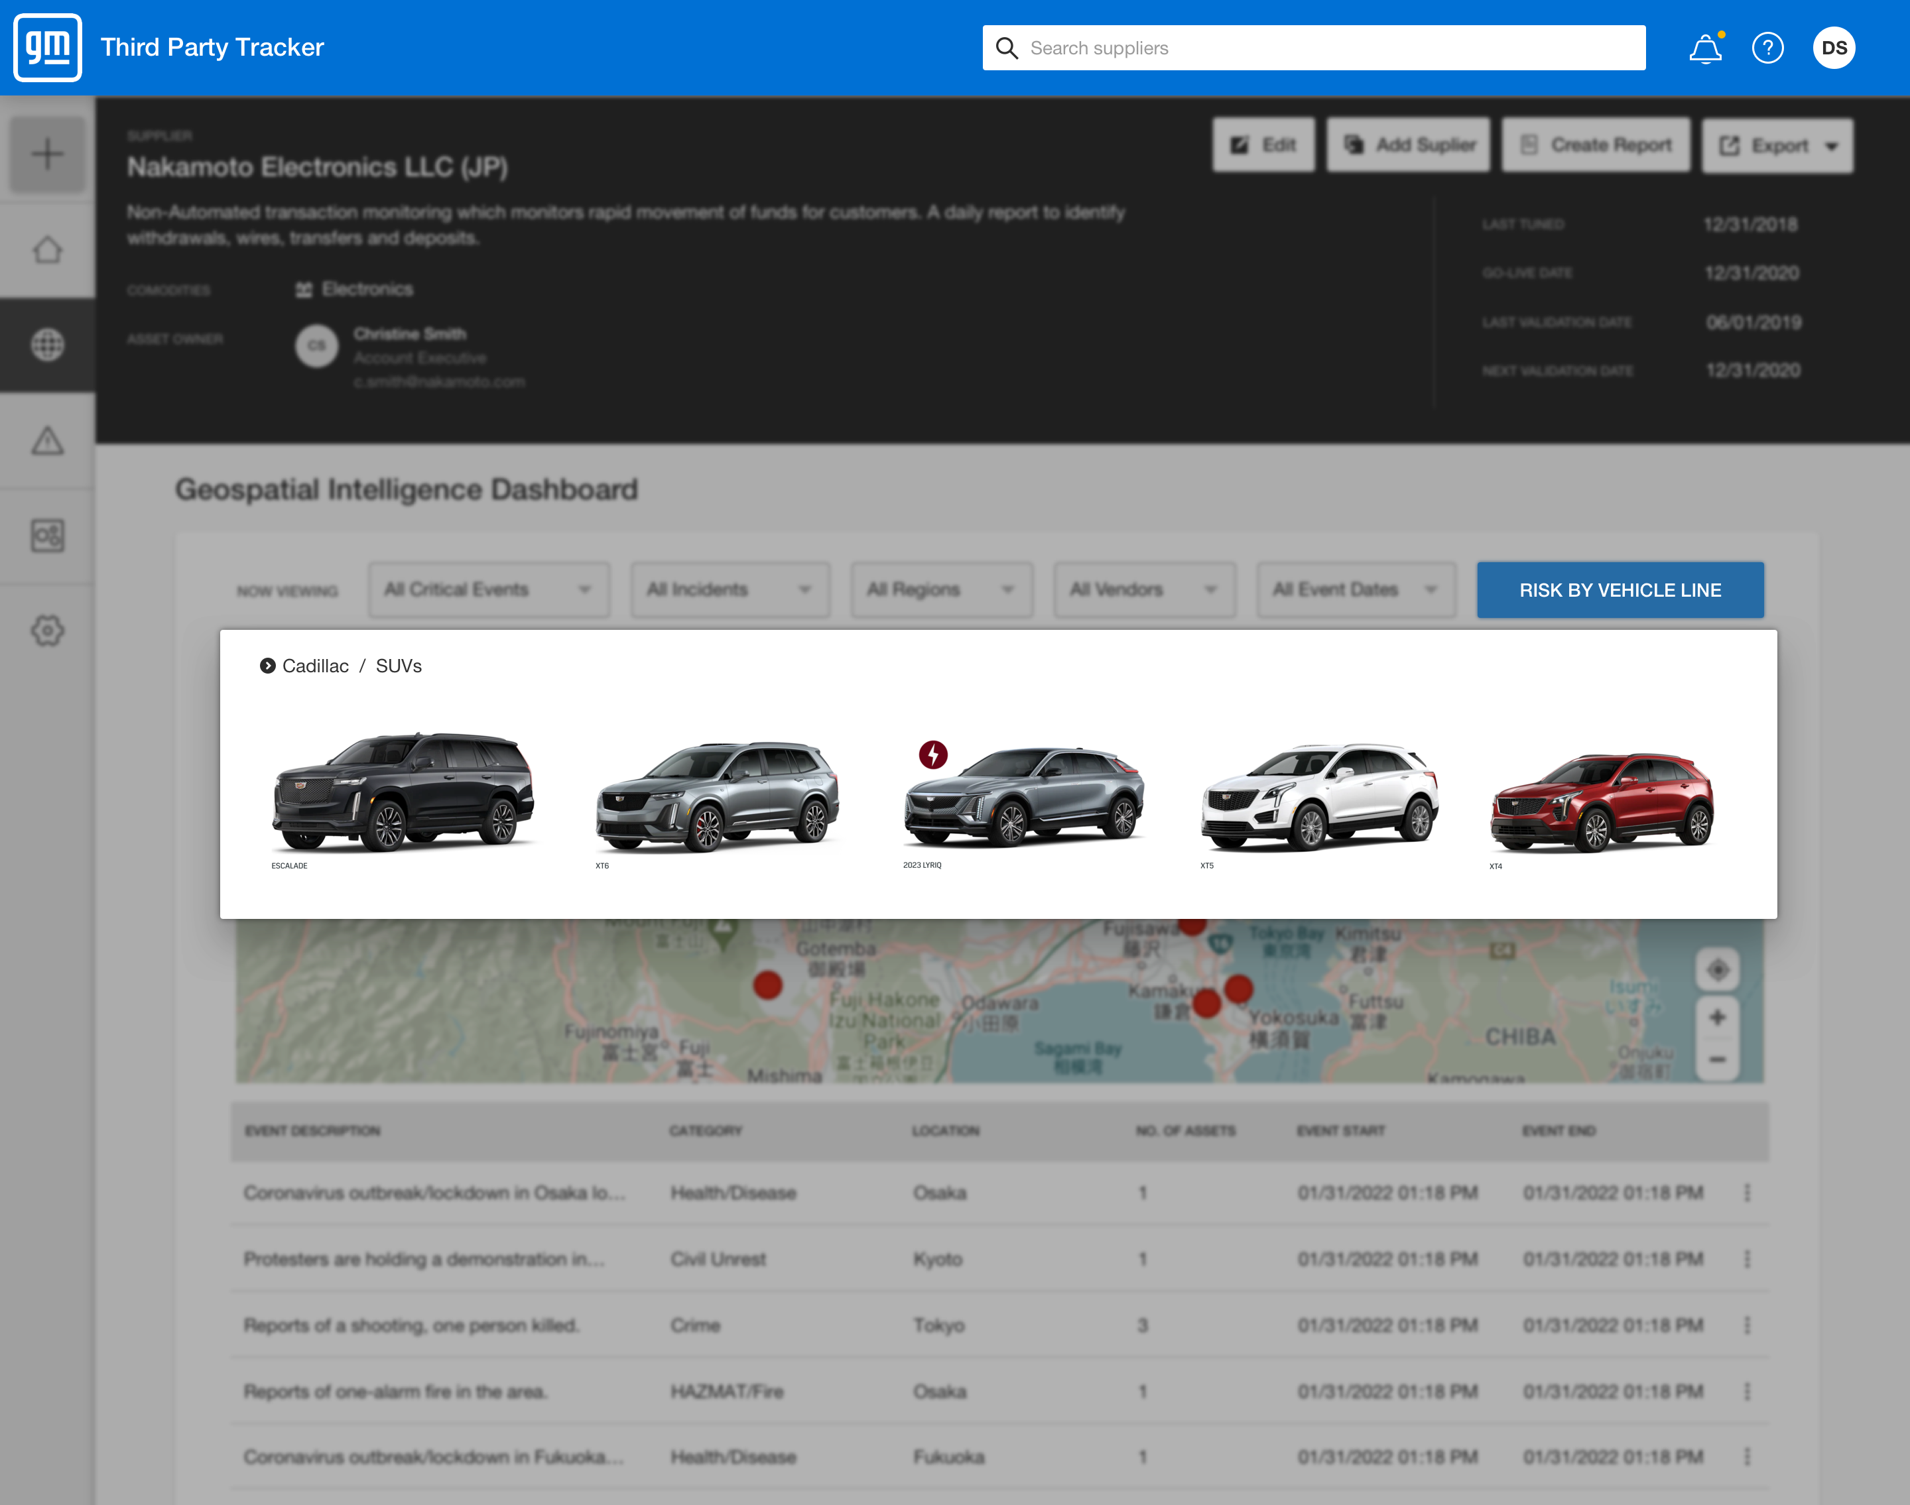Click the CS asset owner avatar
1910x1505 pixels.
tap(316, 345)
